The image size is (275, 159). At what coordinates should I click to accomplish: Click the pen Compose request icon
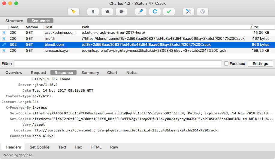coord(141,12)
